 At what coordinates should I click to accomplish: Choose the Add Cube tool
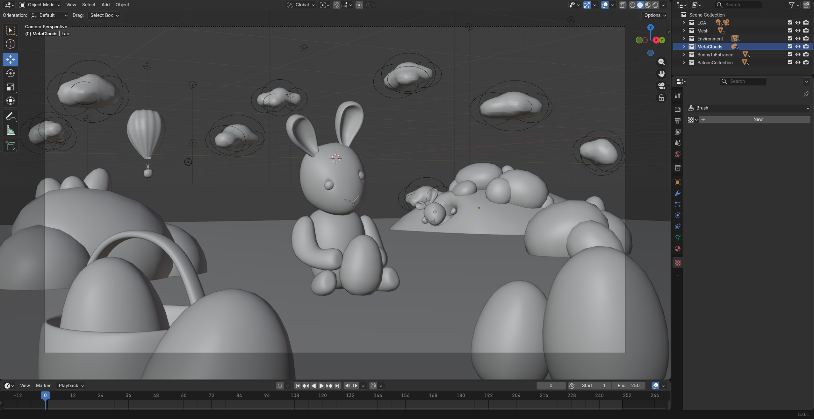point(10,146)
